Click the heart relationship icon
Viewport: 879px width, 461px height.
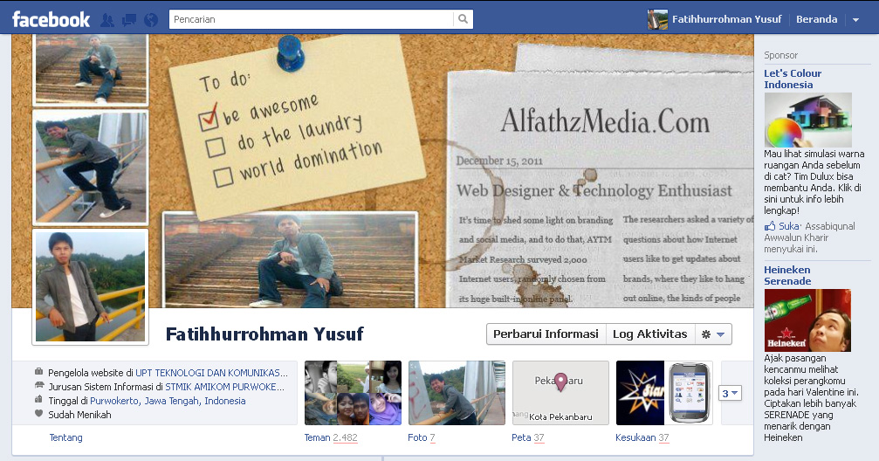tap(38, 413)
